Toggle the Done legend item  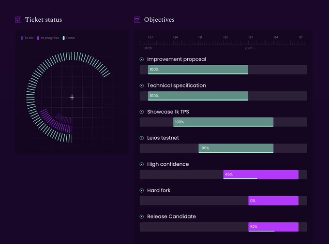point(69,38)
